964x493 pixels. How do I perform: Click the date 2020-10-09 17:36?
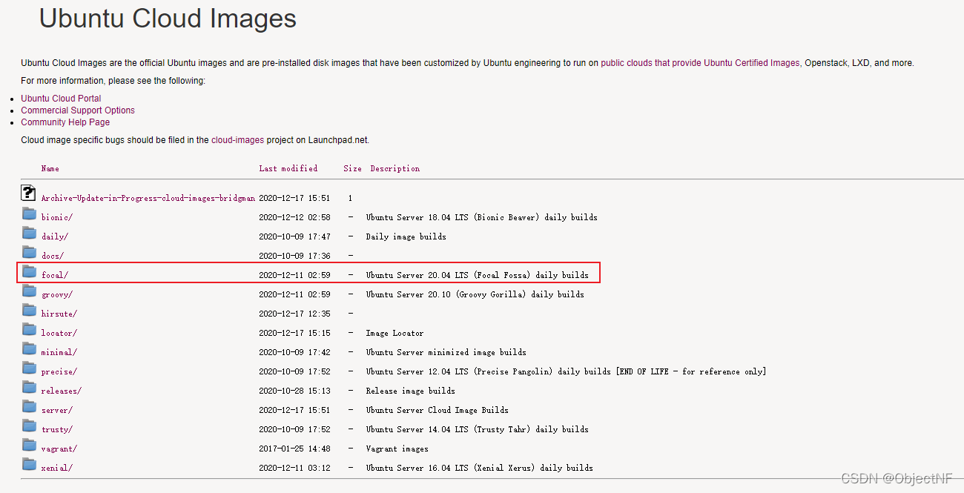point(294,256)
